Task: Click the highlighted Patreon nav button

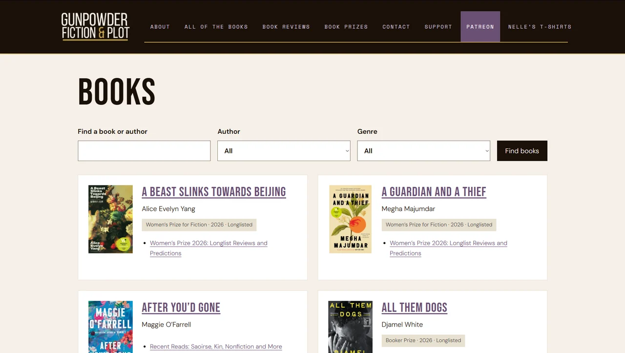Action: [480, 26]
